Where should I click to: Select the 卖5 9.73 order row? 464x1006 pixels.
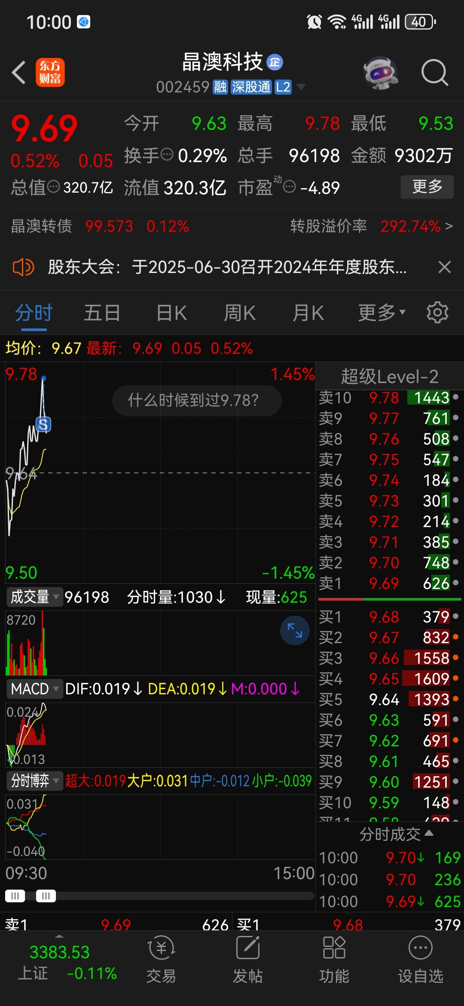(389, 501)
